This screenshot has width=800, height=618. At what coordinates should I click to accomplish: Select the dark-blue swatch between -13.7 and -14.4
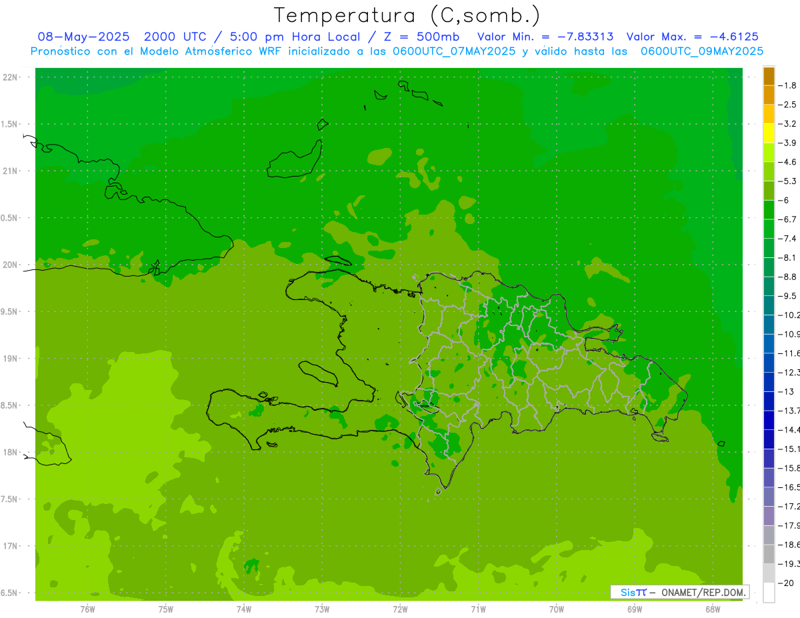769,420
